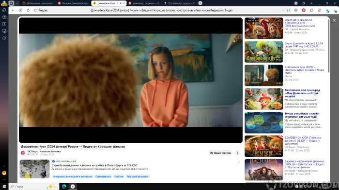The image size is (339, 190).
Task: Open the address bar three-dots menu
Action: [283, 10]
